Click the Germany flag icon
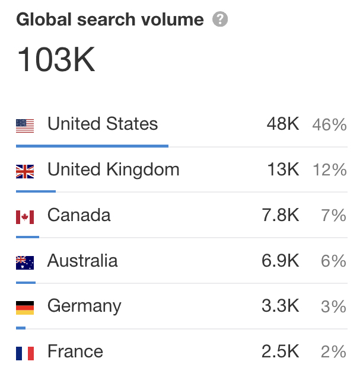 [25, 308]
